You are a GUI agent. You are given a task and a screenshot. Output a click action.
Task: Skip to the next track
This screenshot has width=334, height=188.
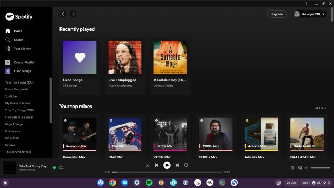pyautogui.click(x=177, y=165)
